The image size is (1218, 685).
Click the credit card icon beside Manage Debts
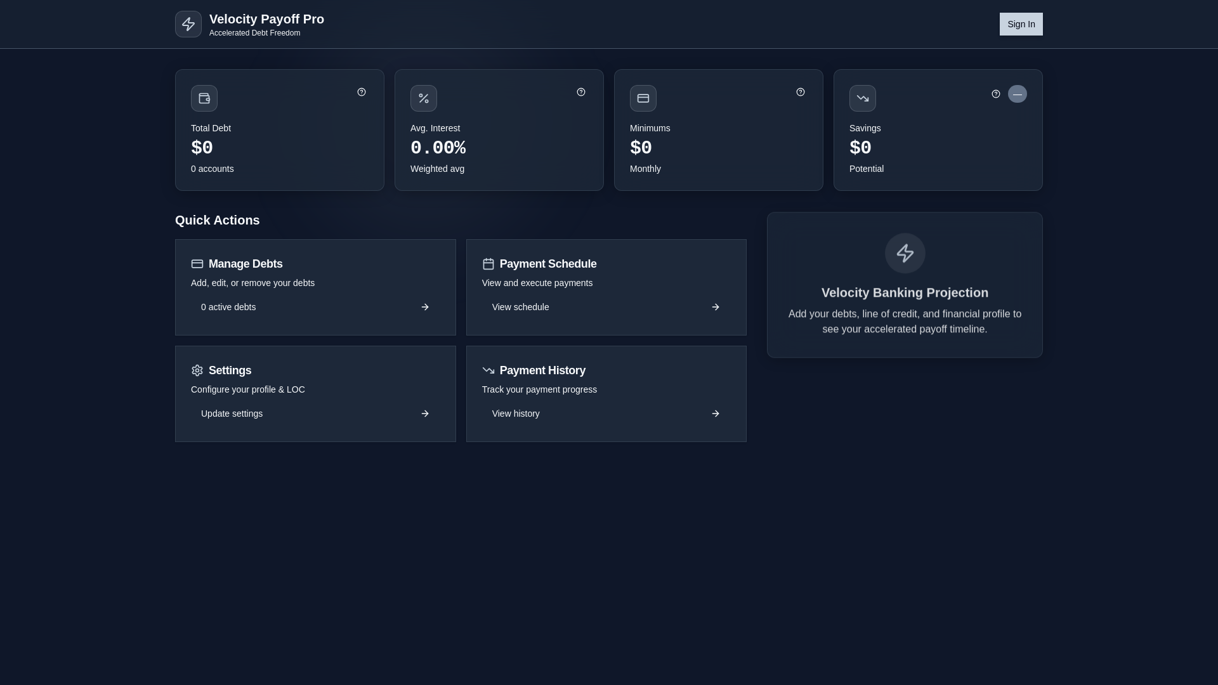click(197, 264)
